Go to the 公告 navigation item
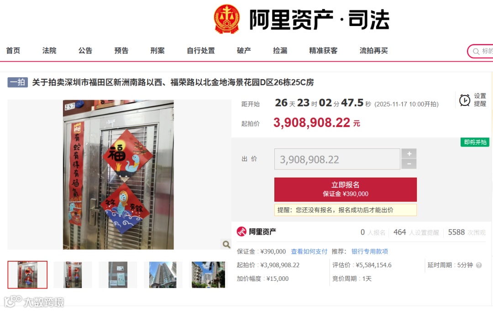Screen dimensions: 493x311 [85, 51]
